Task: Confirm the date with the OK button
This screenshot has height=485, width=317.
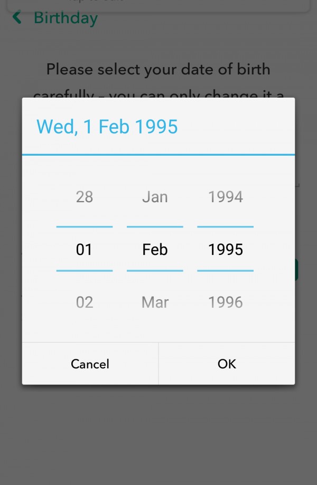Action: click(x=227, y=364)
